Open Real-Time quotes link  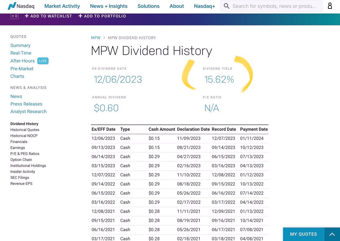[x=21, y=53]
